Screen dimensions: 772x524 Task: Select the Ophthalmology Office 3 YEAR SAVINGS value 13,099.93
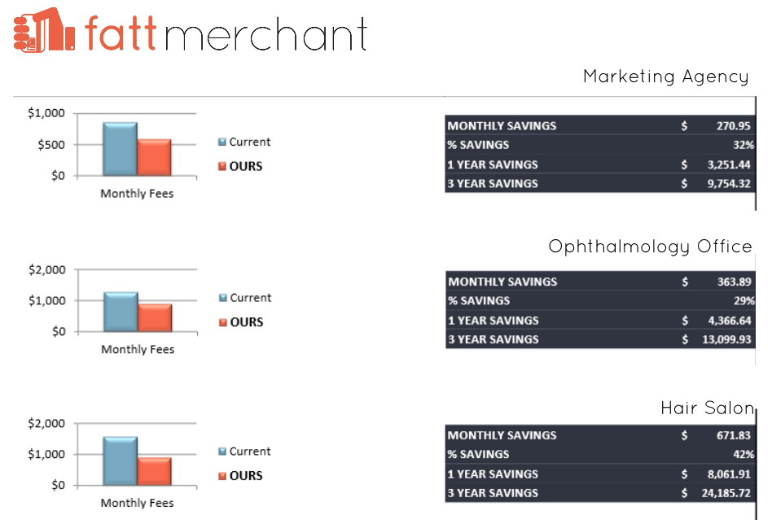[726, 339]
